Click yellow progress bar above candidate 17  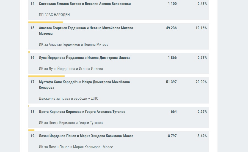pos(46,76)
